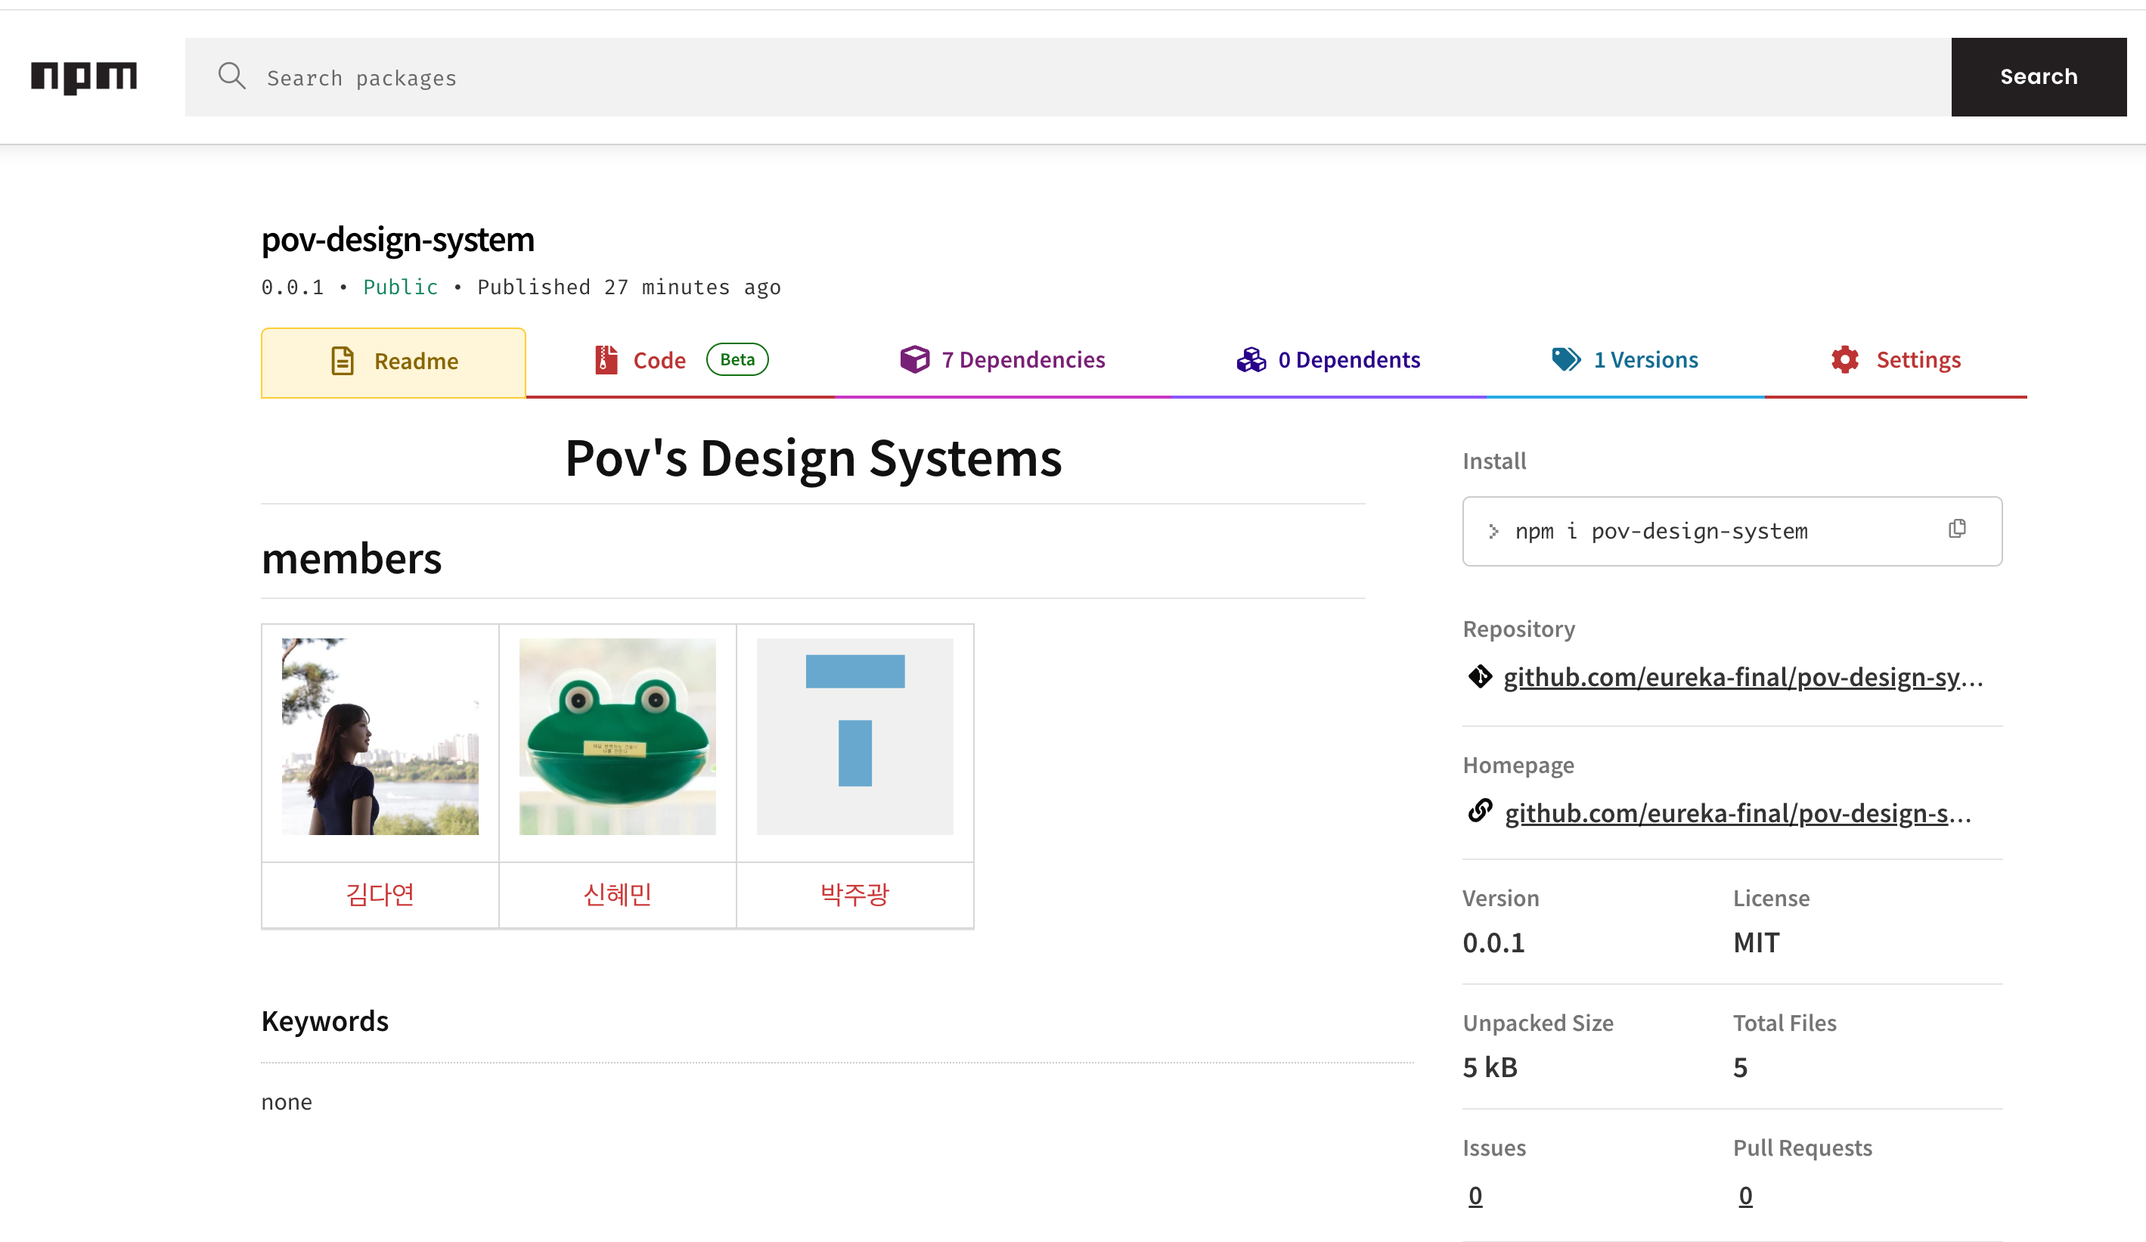The height and width of the screenshot is (1242, 2146).
Task: Open the 7 Dependencies tab
Action: click(x=1003, y=360)
